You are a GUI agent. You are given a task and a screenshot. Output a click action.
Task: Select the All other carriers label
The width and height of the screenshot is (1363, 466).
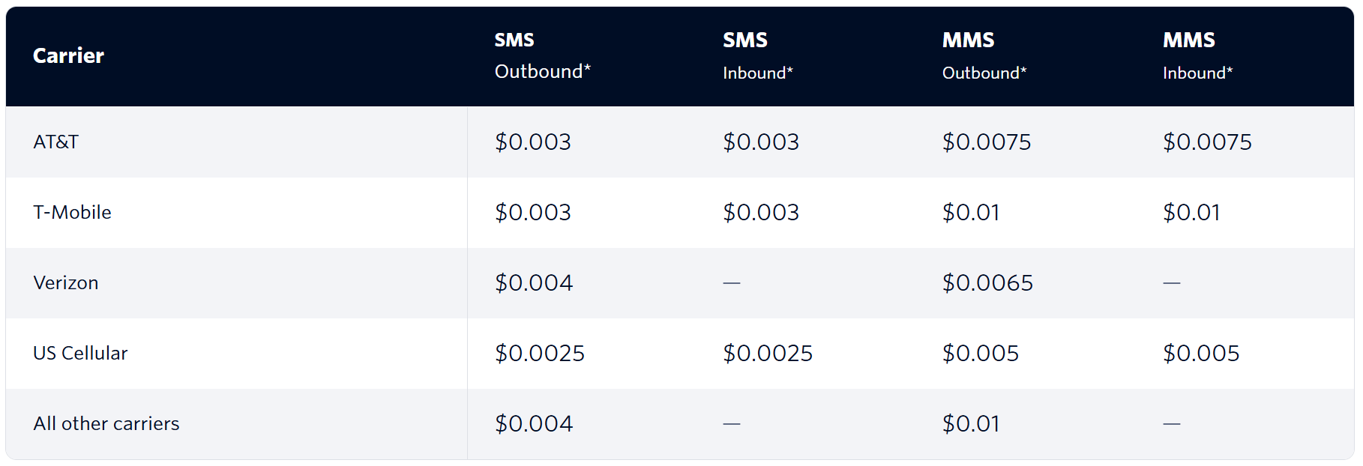(106, 423)
